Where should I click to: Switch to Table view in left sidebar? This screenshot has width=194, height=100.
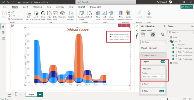[3, 32]
